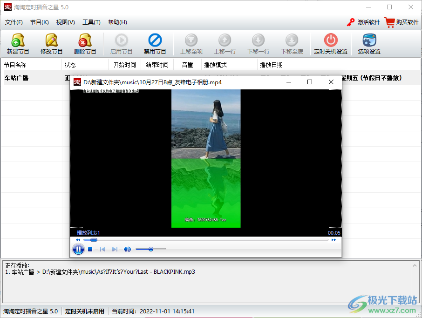Adjust the player volume slider

click(x=151, y=249)
